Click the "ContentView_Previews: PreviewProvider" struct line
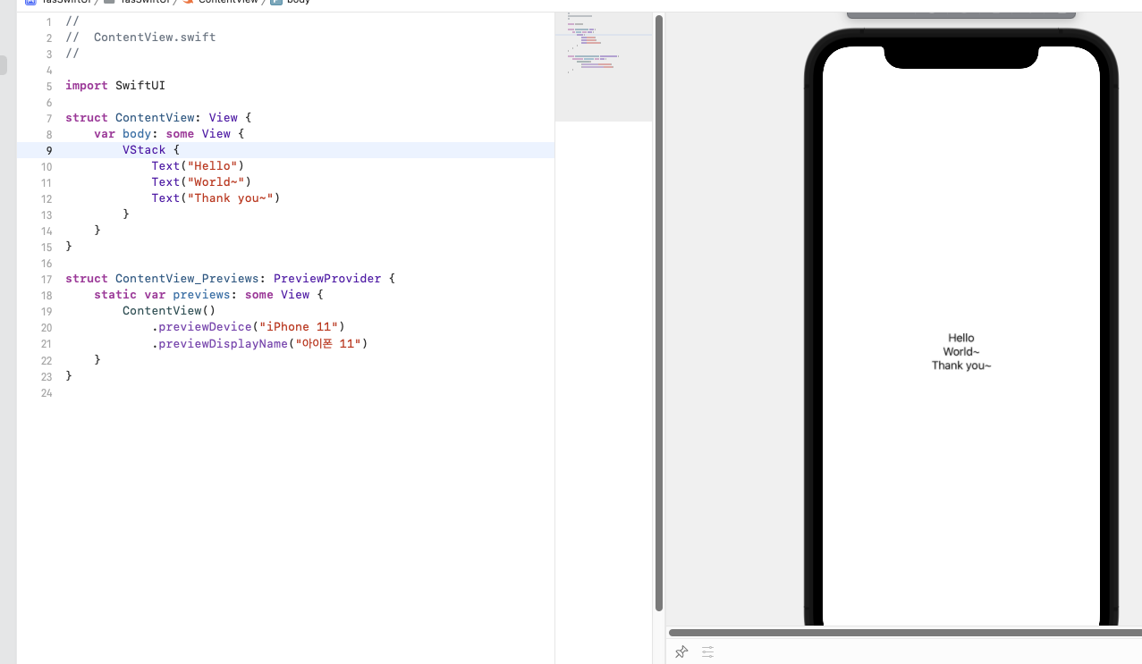 [230, 279]
